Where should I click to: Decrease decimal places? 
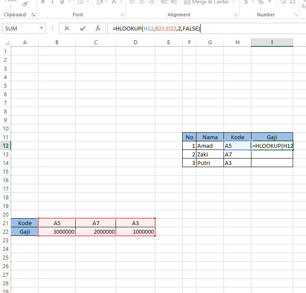[292, 2]
